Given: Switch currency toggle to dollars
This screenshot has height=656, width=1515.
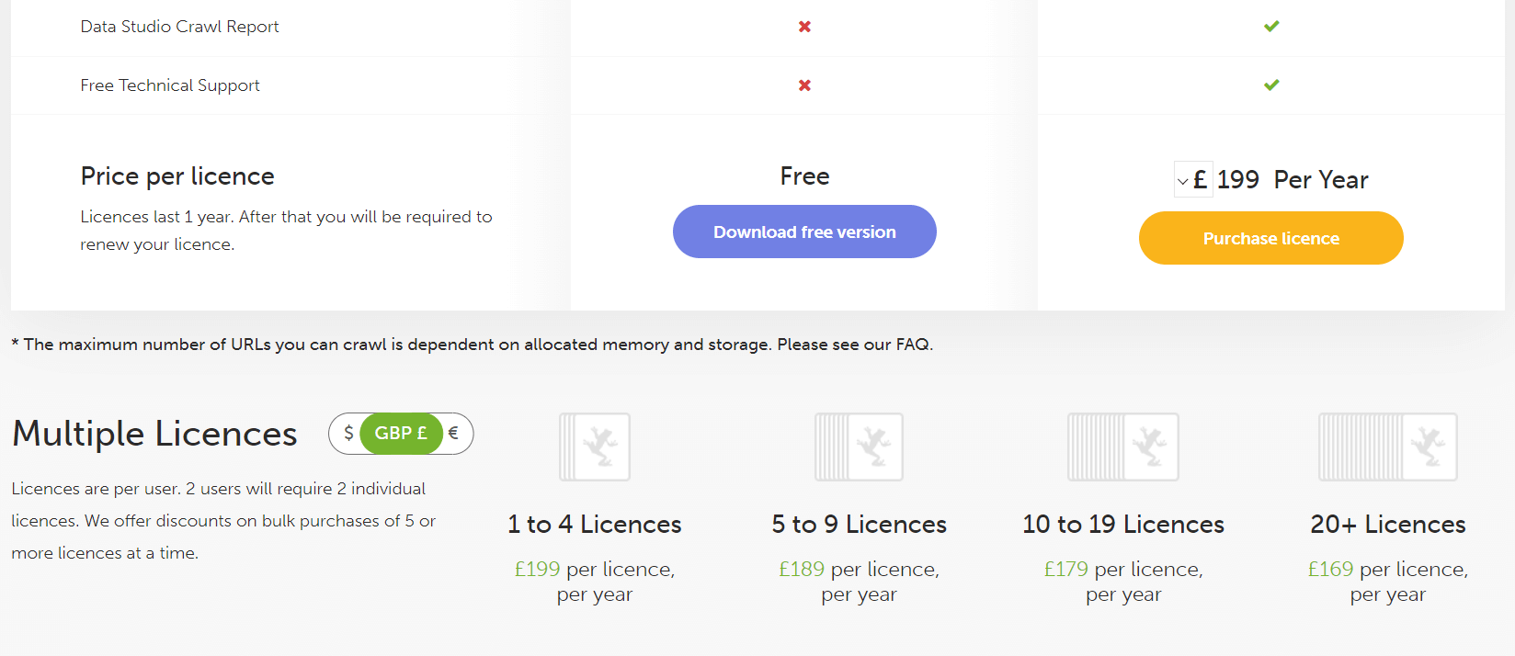Looking at the screenshot, I should [x=348, y=433].
